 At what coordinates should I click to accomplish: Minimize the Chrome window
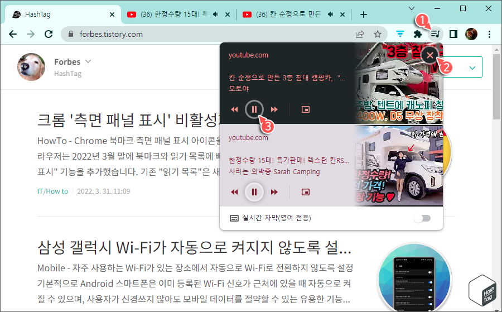click(437, 8)
